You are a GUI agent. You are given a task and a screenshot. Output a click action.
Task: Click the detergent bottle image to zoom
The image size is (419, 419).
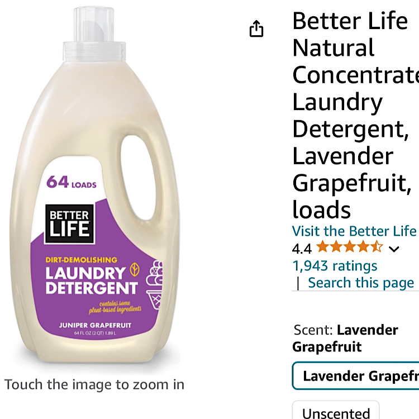pos(94,185)
